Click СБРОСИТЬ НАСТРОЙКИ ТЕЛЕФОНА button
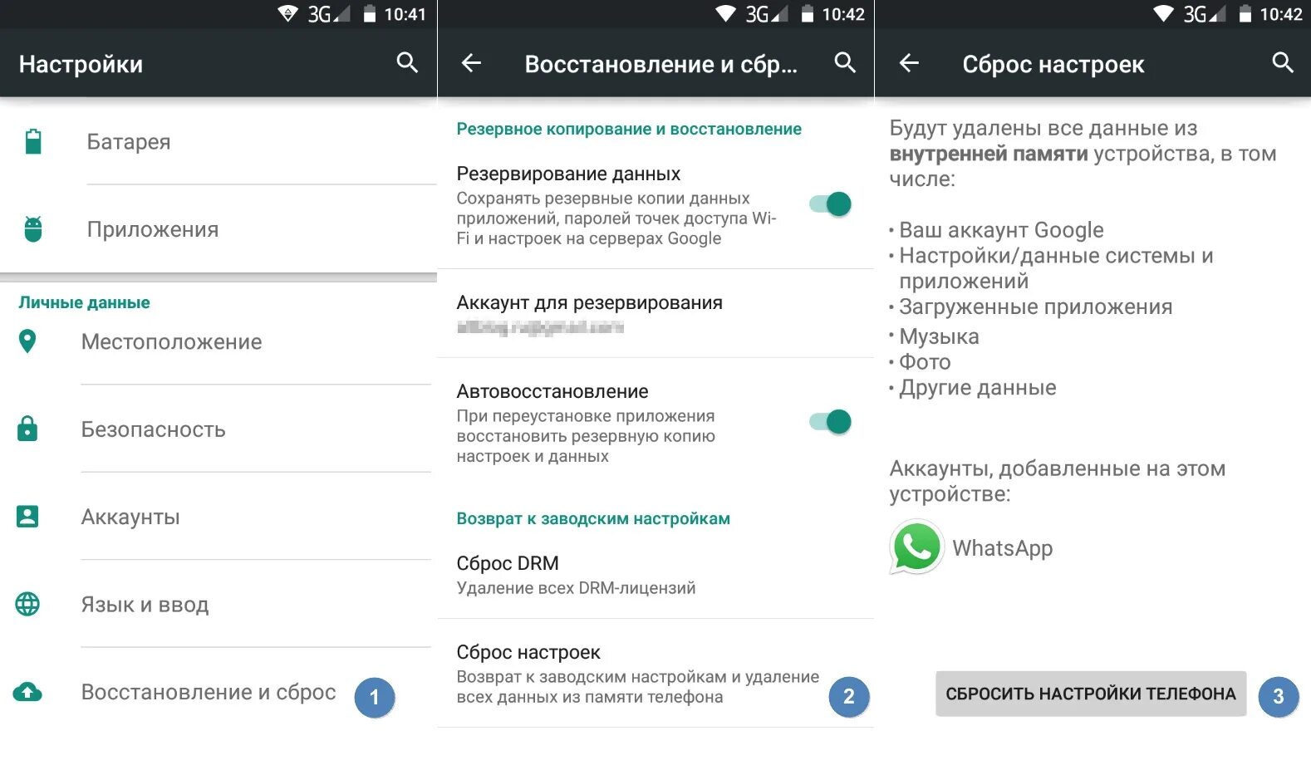The width and height of the screenshot is (1311, 770). click(1091, 694)
